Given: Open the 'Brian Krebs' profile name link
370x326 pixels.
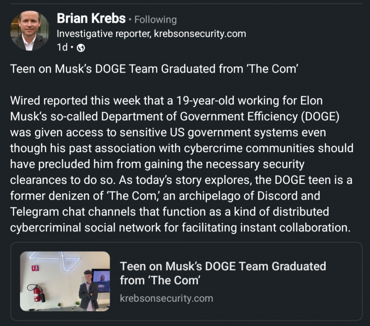Looking at the screenshot, I should pyautogui.click(x=91, y=19).
